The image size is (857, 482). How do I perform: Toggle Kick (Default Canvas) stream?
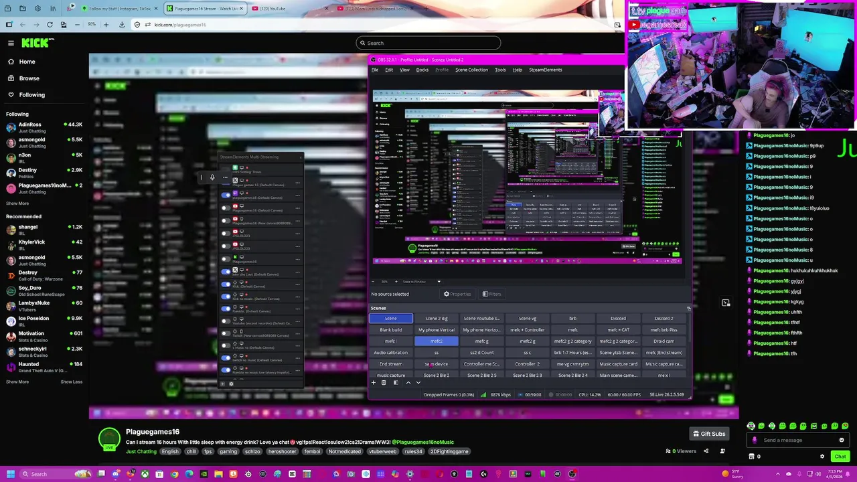tap(226, 284)
